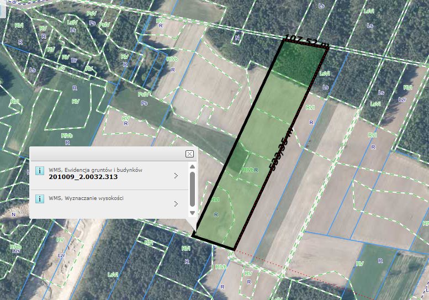429x300 pixels.
Task: Expand the Wyznaczanie wysokości entry
Action: tap(176, 204)
